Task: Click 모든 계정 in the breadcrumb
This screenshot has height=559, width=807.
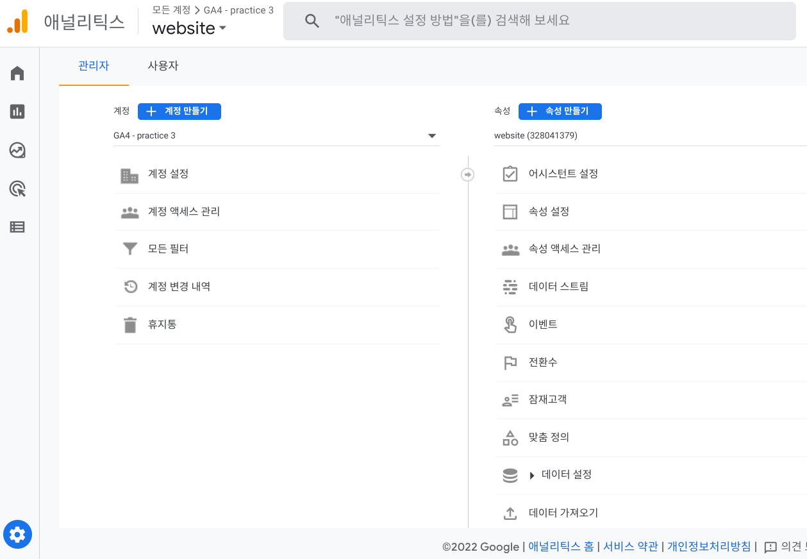Action: coord(171,10)
